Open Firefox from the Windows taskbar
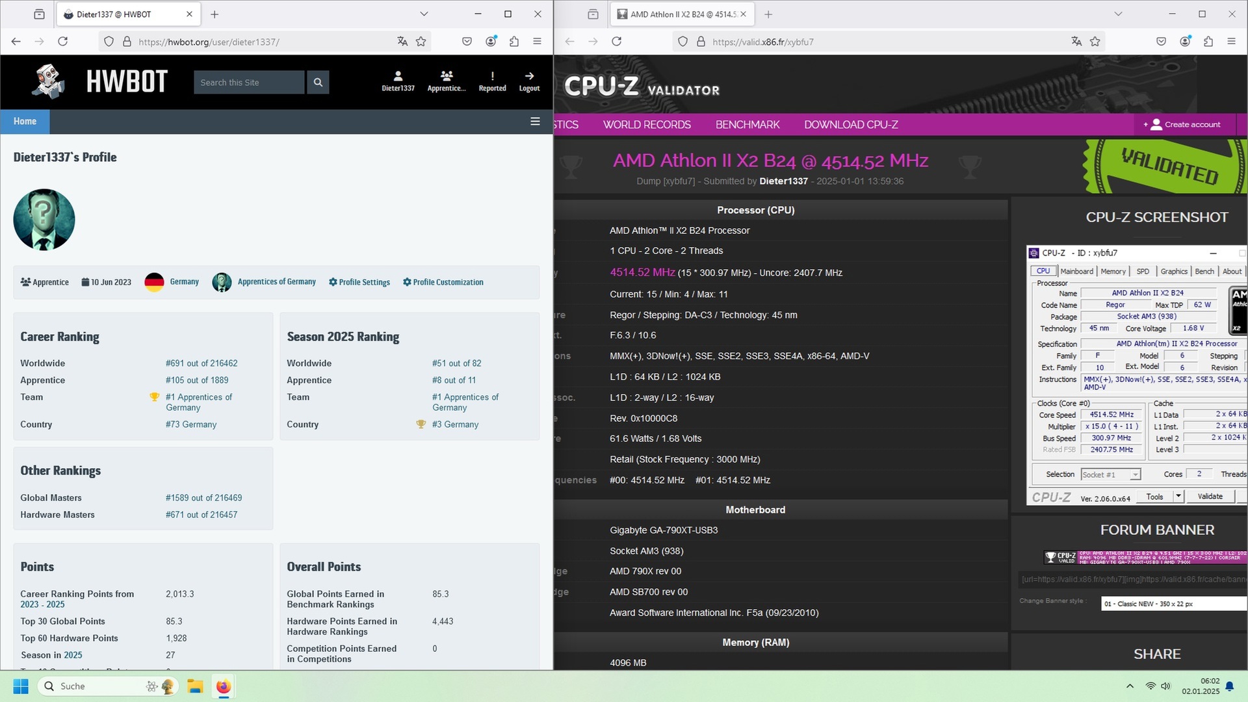1248x702 pixels. pos(223,686)
